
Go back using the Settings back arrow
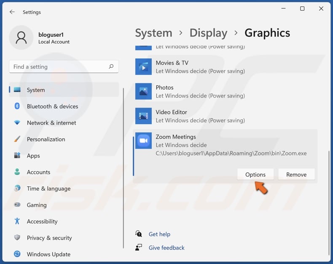coord(12,12)
